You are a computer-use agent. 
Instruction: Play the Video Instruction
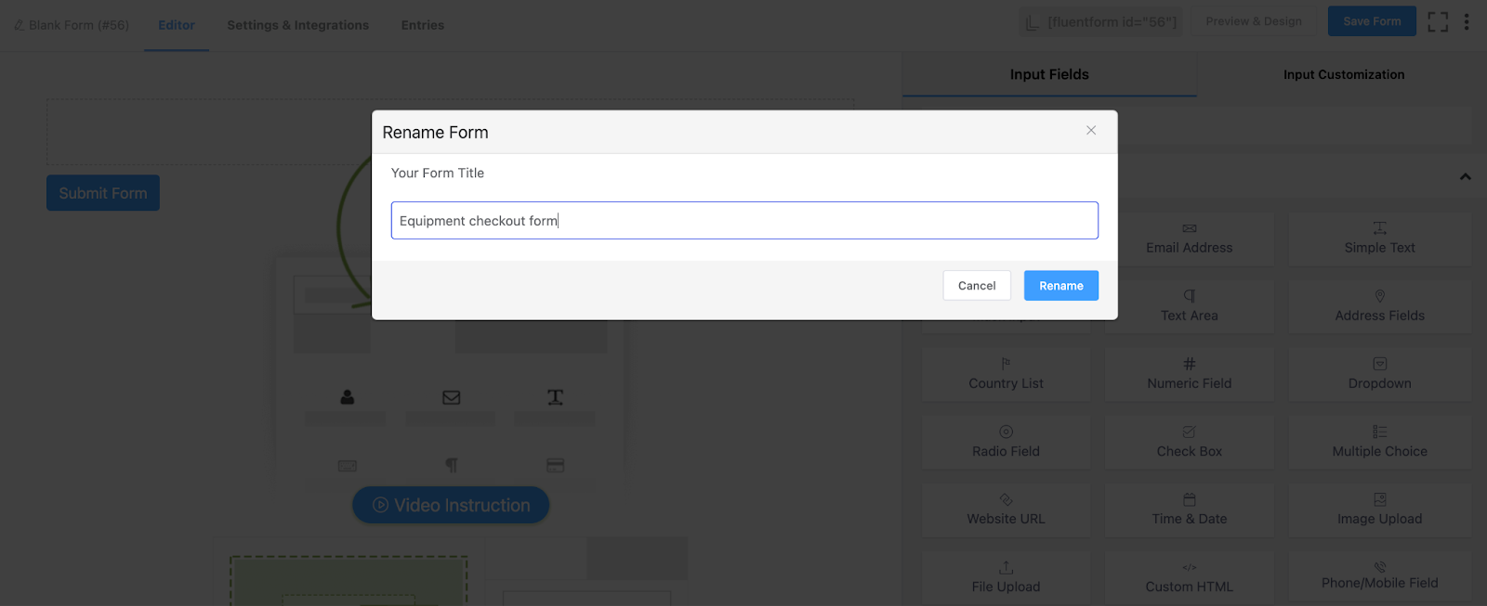tap(451, 505)
